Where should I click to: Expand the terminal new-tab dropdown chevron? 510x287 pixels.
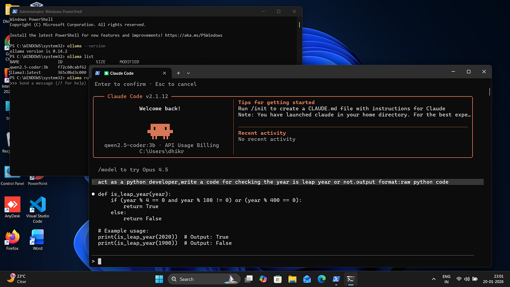[188, 73]
